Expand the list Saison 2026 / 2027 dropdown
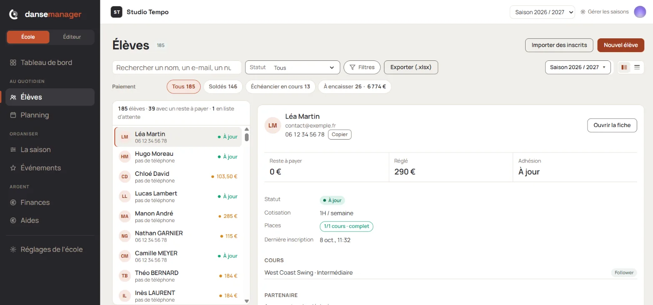653x305 pixels. [578, 67]
